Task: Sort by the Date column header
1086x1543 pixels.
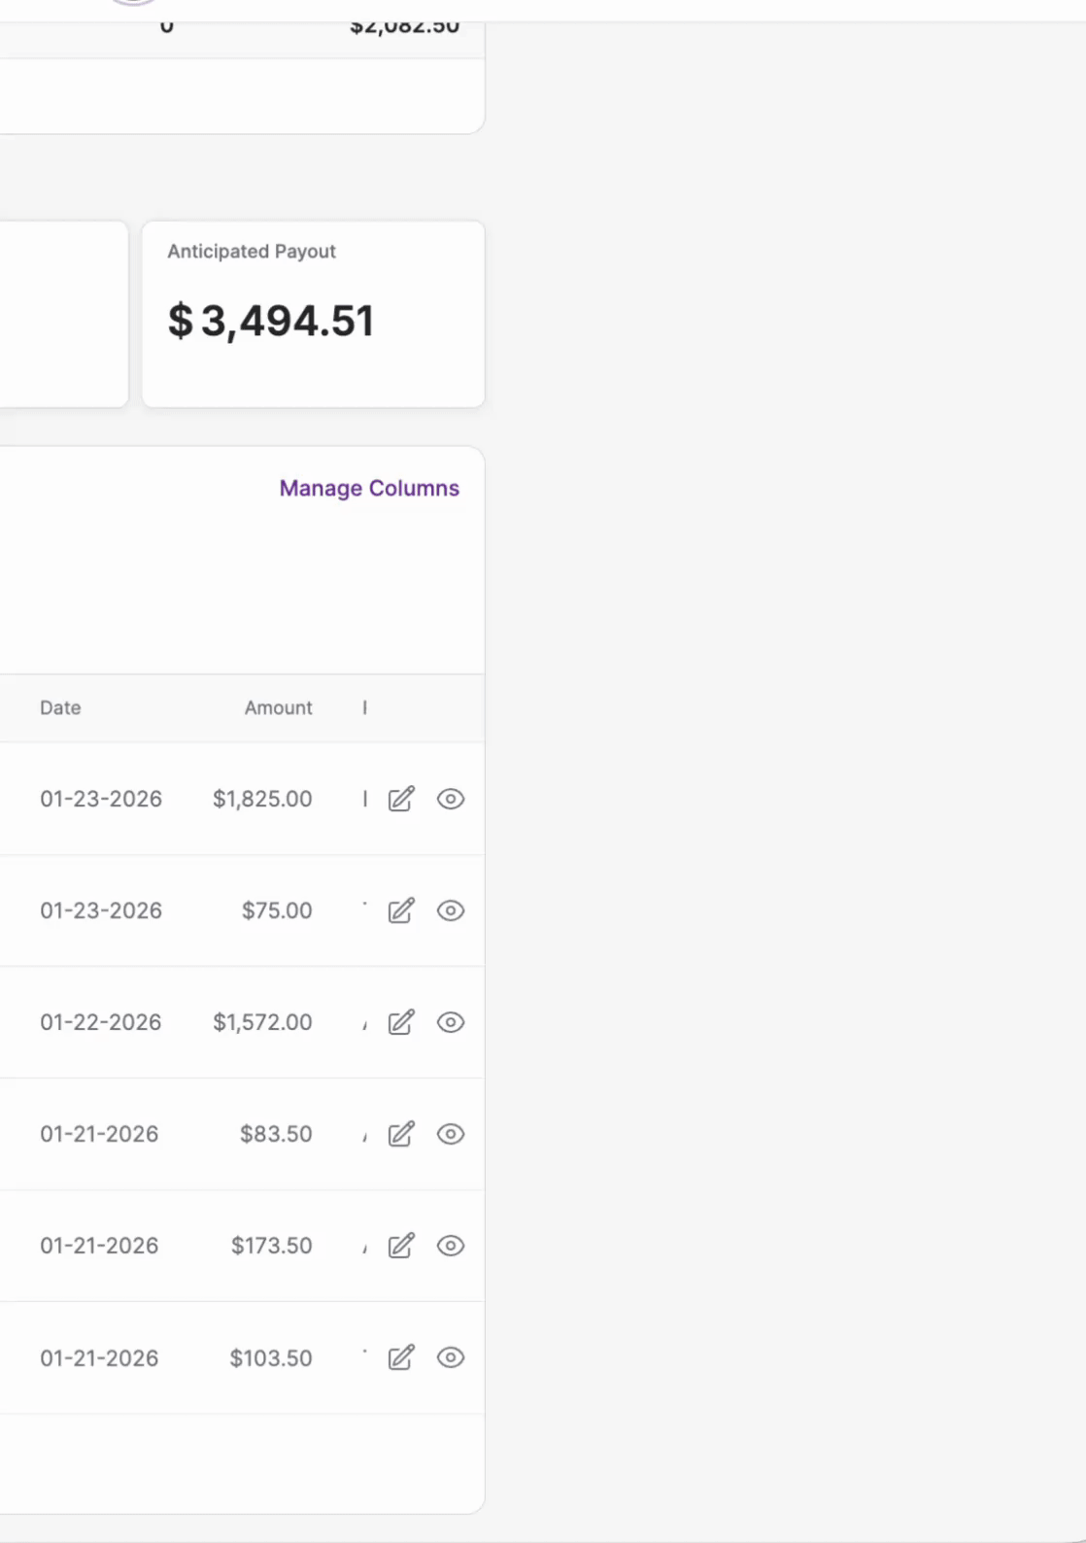Action: tap(60, 708)
